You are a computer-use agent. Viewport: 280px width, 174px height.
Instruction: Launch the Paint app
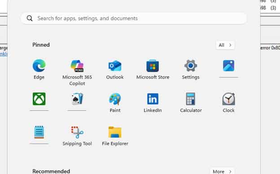coord(115,103)
